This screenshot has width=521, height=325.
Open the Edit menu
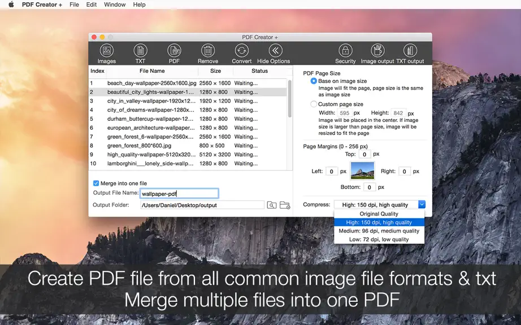click(x=92, y=5)
